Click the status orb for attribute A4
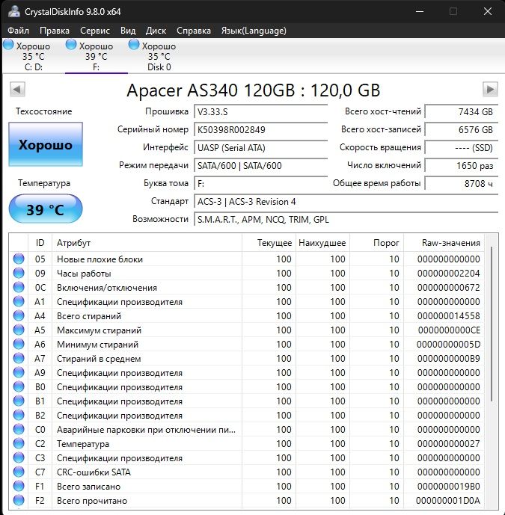Screen dimensions: 505x515 click(19, 315)
